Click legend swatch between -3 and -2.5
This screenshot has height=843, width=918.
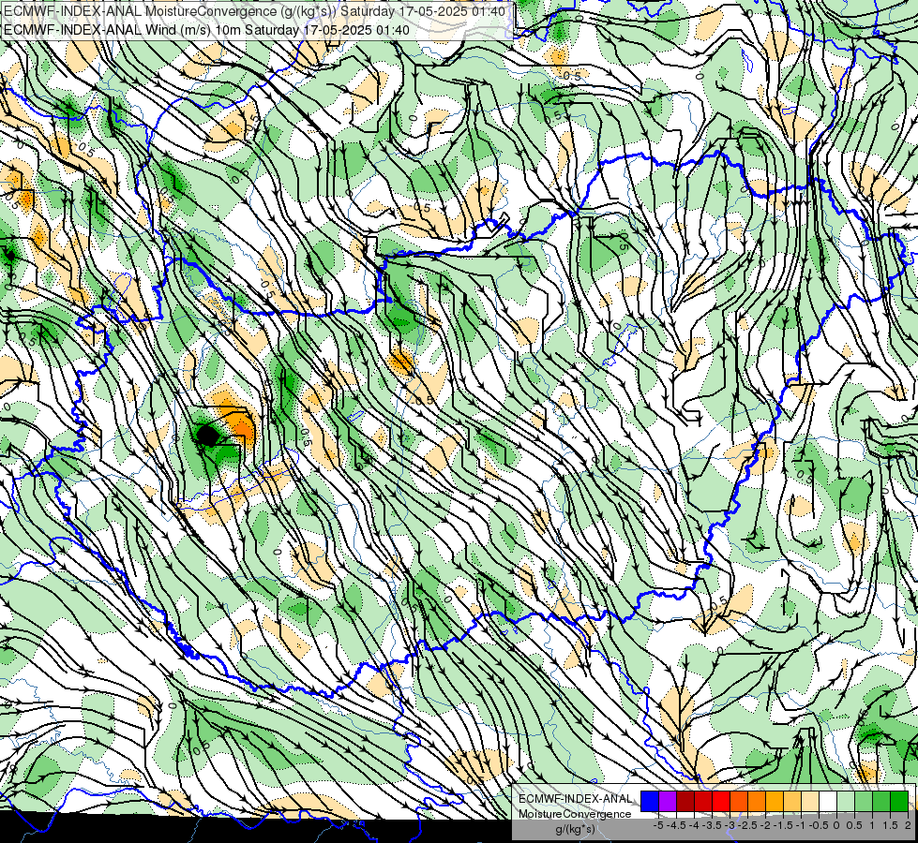click(x=739, y=801)
